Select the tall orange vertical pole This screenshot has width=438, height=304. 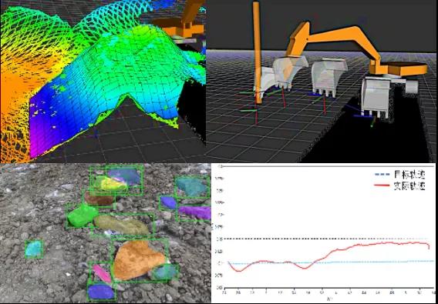point(258,52)
